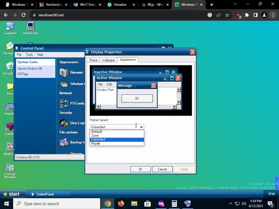The width and height of the screenshot is (279, 209).
Task: Show hidden system tray icons
Action: (231, 204)
